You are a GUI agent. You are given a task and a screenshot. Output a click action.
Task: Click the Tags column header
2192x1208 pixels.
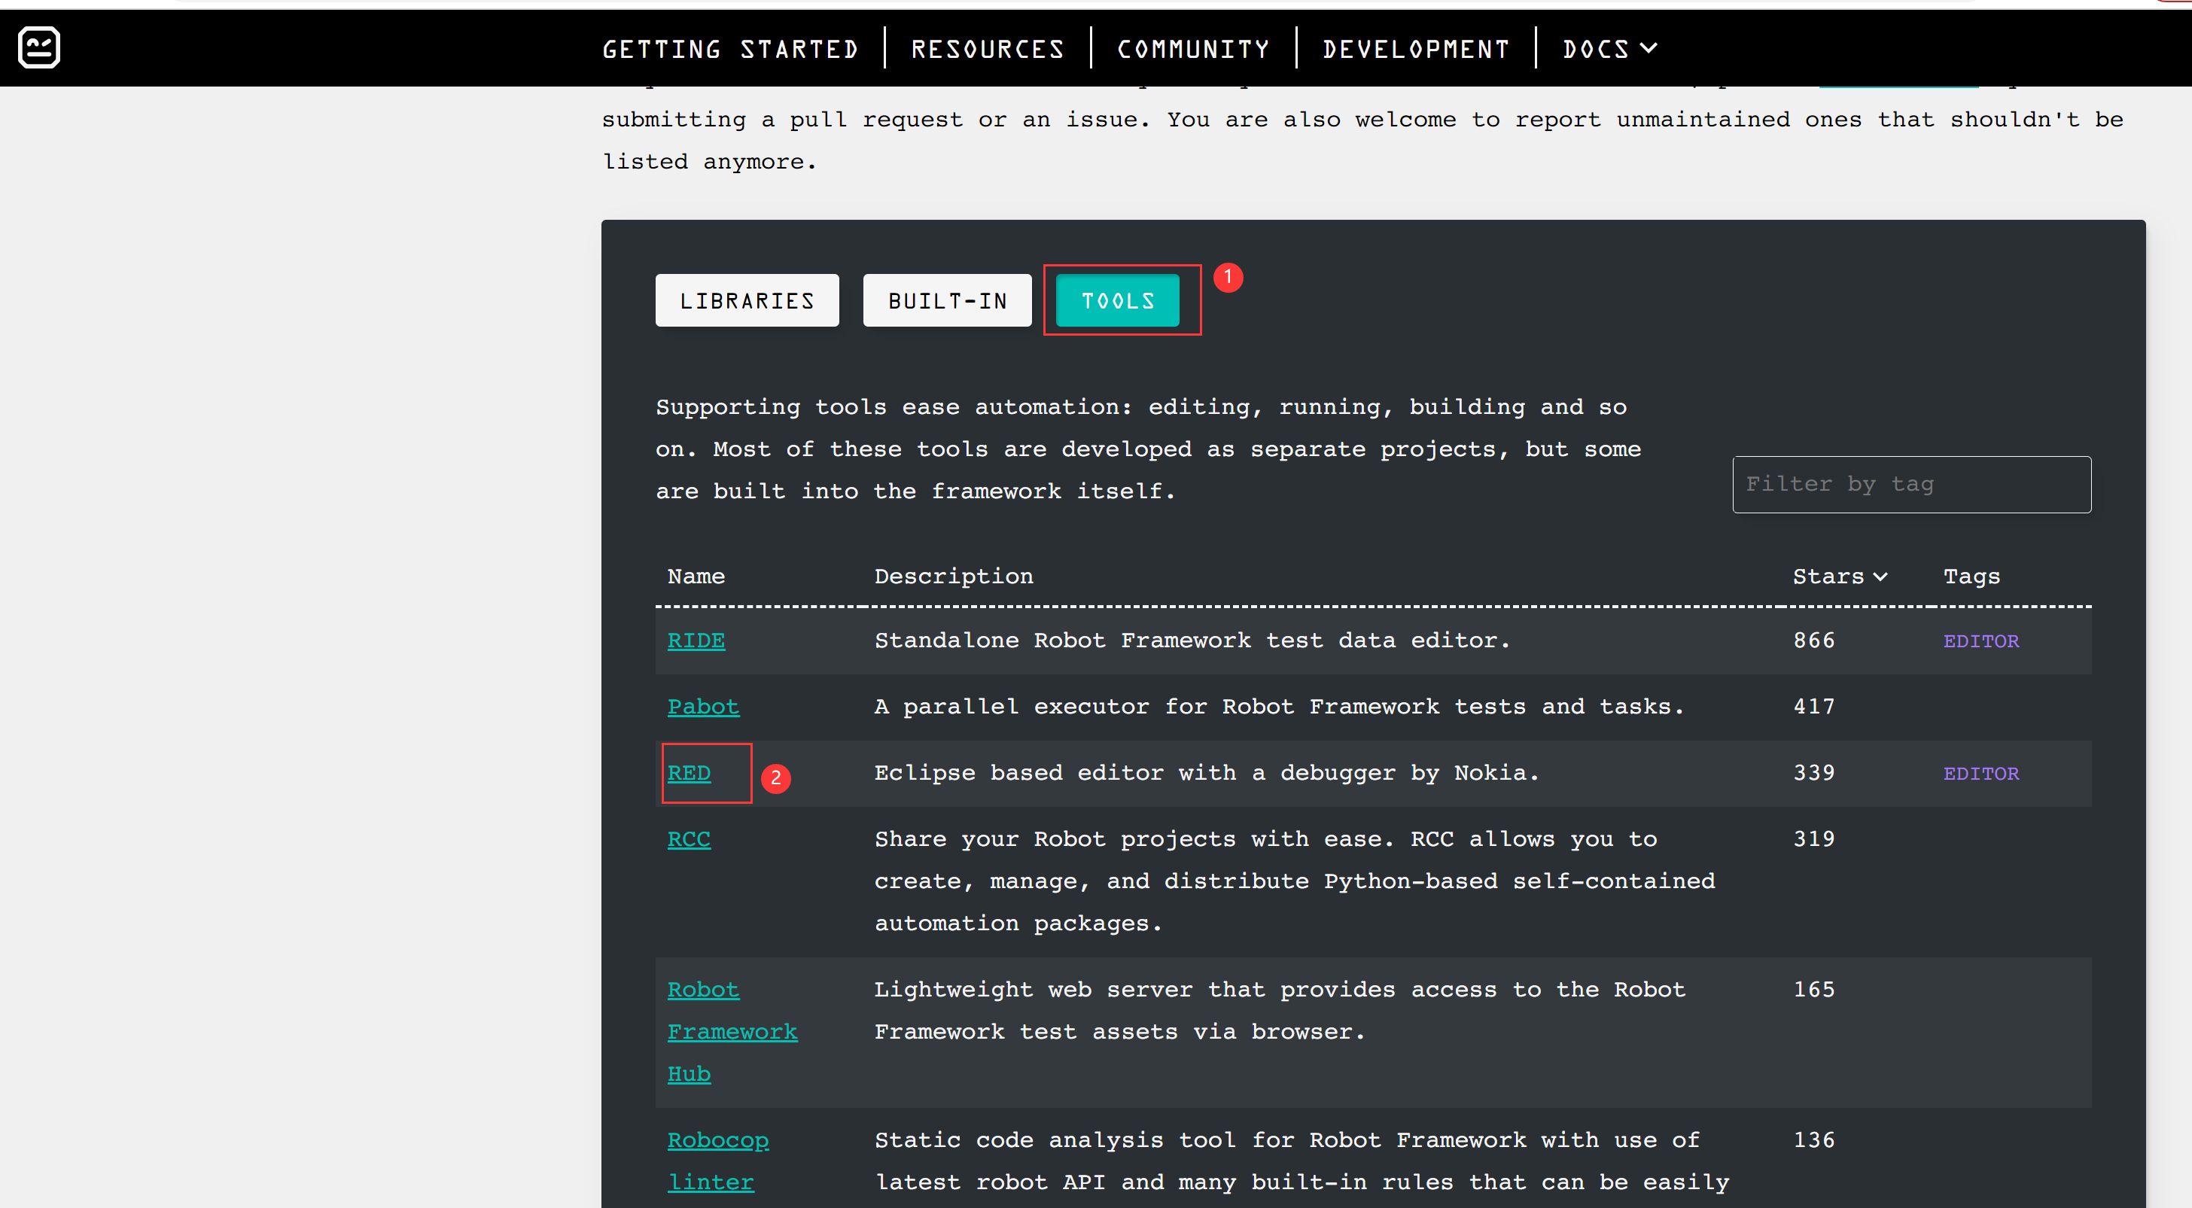[1971, 577]
